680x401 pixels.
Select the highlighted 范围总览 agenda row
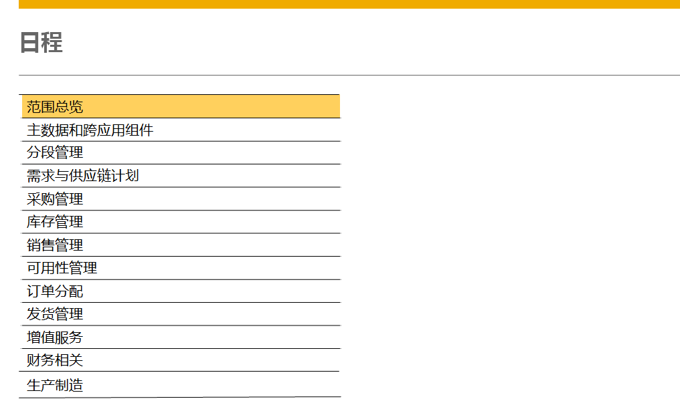181,106
